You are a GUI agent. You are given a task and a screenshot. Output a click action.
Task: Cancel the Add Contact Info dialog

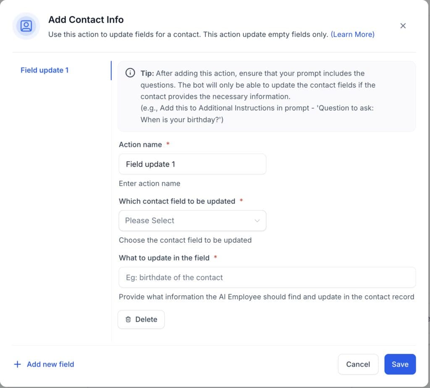pos(358,364)
